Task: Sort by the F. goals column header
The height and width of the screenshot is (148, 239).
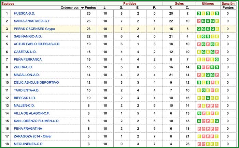Action: 171,7
